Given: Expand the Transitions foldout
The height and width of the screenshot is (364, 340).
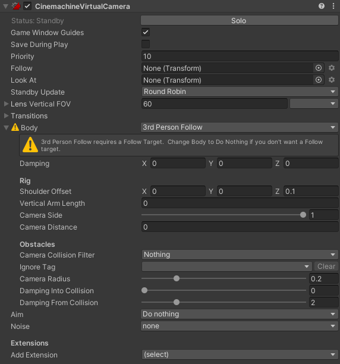Looking at the screenshot, I should point(7,115).
